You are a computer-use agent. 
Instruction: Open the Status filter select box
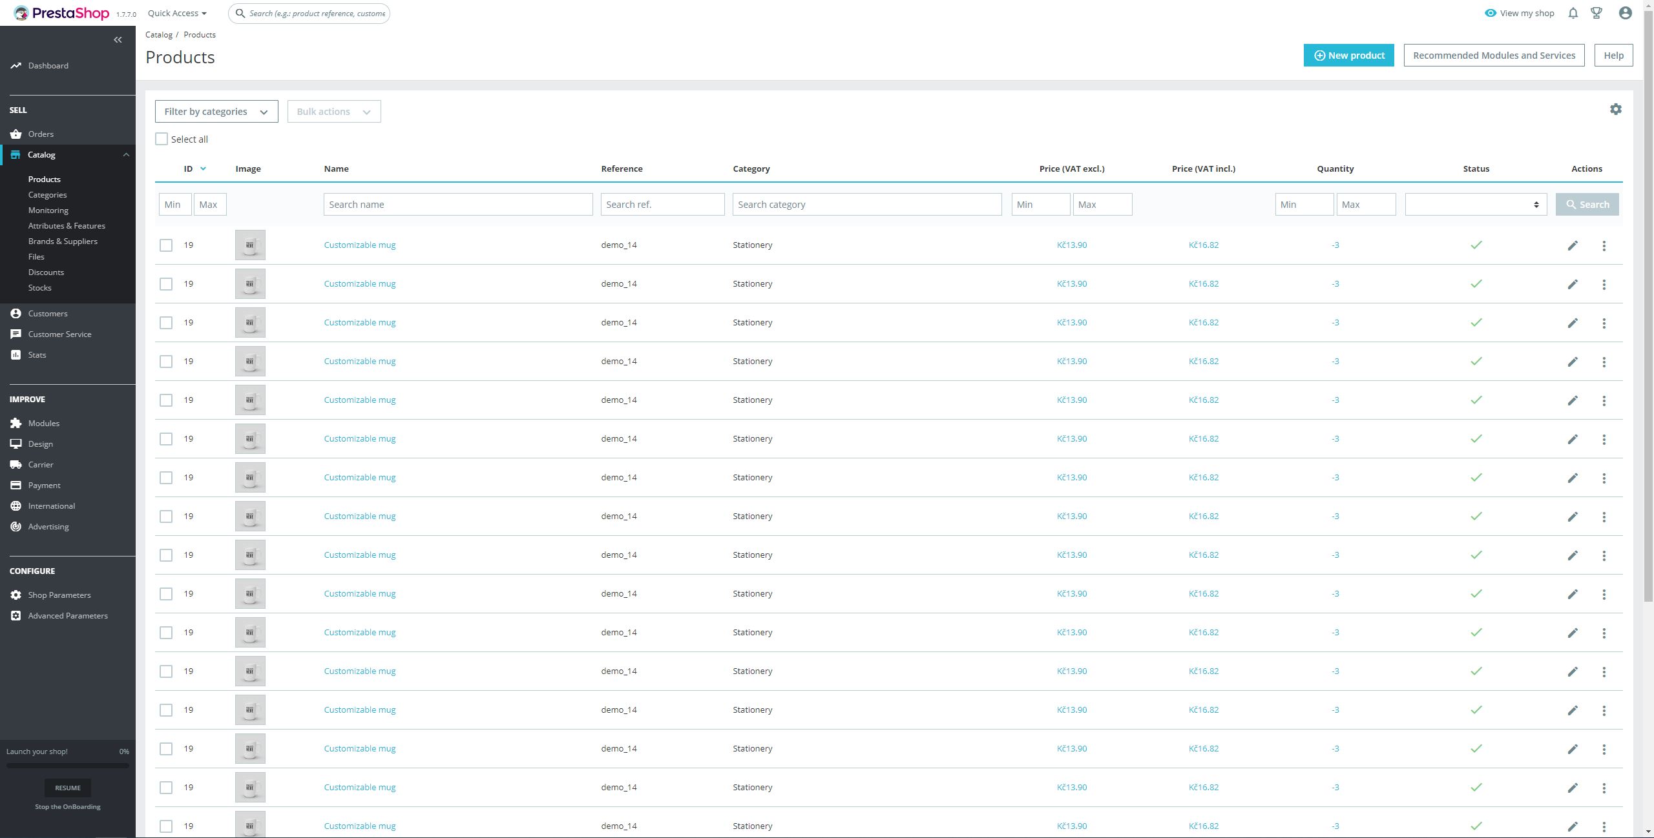pos(1476,204)
